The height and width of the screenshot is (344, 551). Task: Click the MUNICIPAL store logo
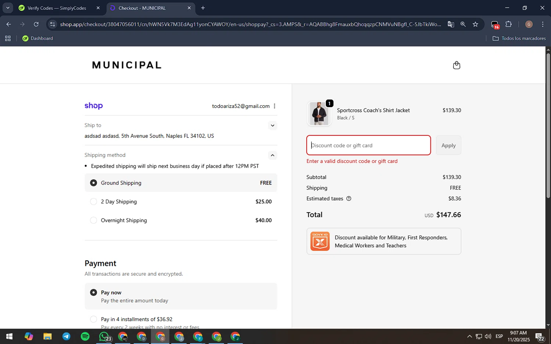[127, 65]
